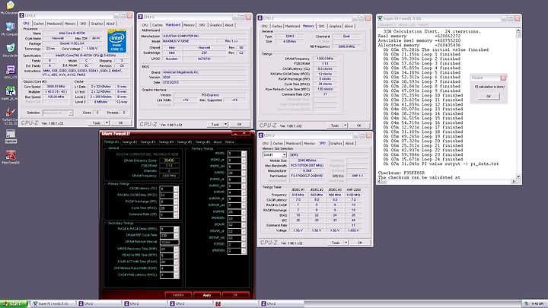Open the RAS# to CAS# Delay (tRCD) dropdown
The height and width of the screenshot is (308, 548).
(x=176, y=195)
